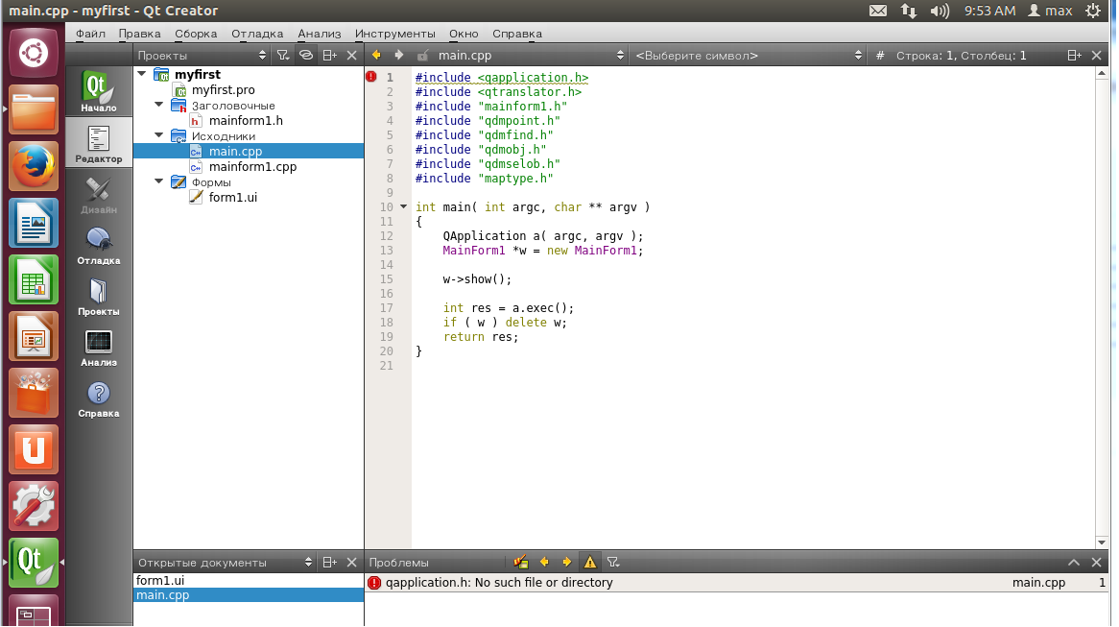Open the Инструменты menu

point(394,34)
